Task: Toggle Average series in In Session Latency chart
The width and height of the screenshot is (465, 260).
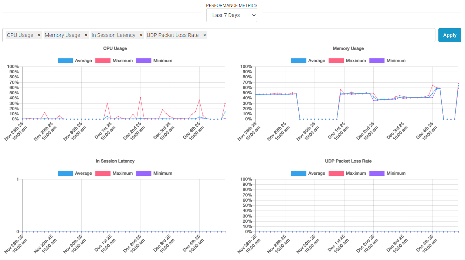Action: click(75, 173)
